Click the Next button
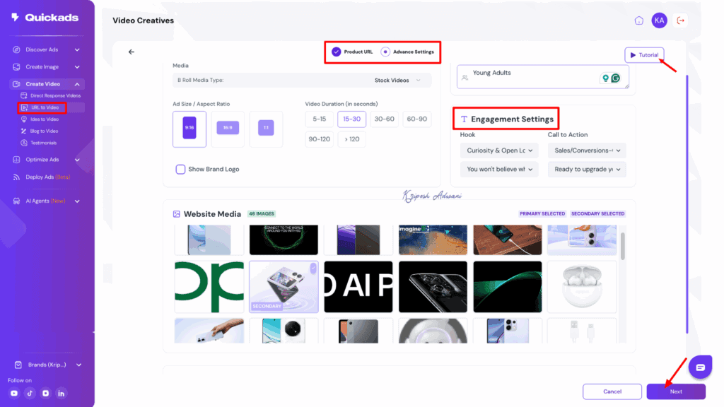The height and width of the screenshot is (407, 724). point(676,391)
